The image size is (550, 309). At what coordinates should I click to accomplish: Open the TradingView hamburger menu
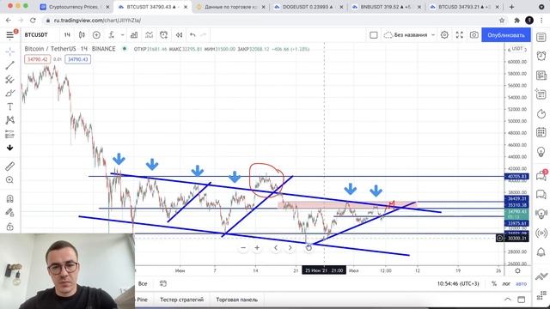9,34
